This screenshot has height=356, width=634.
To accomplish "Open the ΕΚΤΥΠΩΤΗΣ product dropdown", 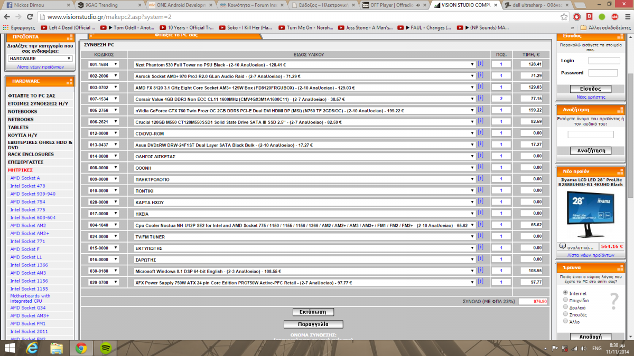I will [x=305, y=248].
